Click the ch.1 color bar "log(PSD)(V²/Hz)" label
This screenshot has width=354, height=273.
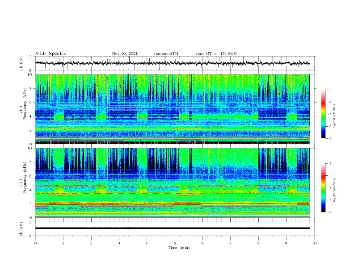334,116
